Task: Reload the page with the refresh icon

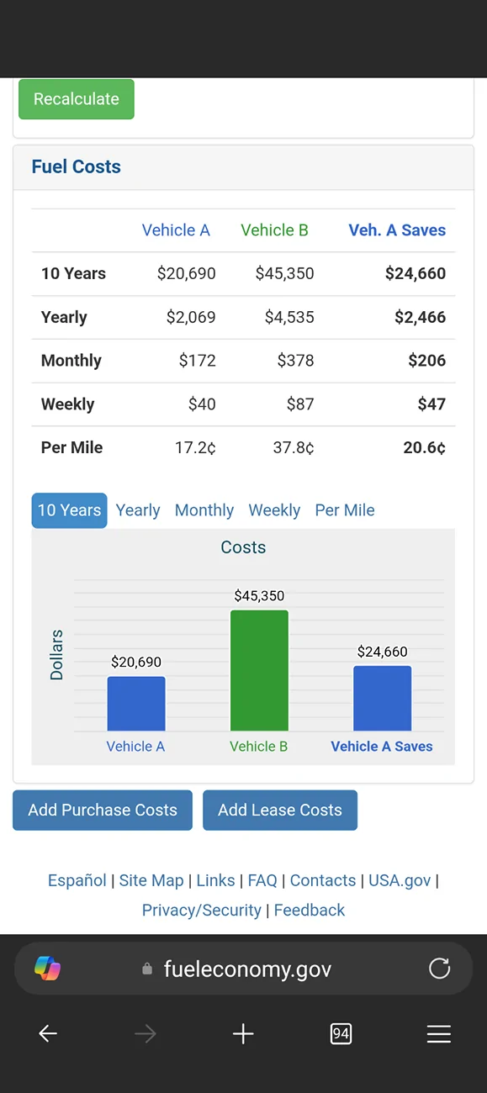Action: (x=439, y=969)
